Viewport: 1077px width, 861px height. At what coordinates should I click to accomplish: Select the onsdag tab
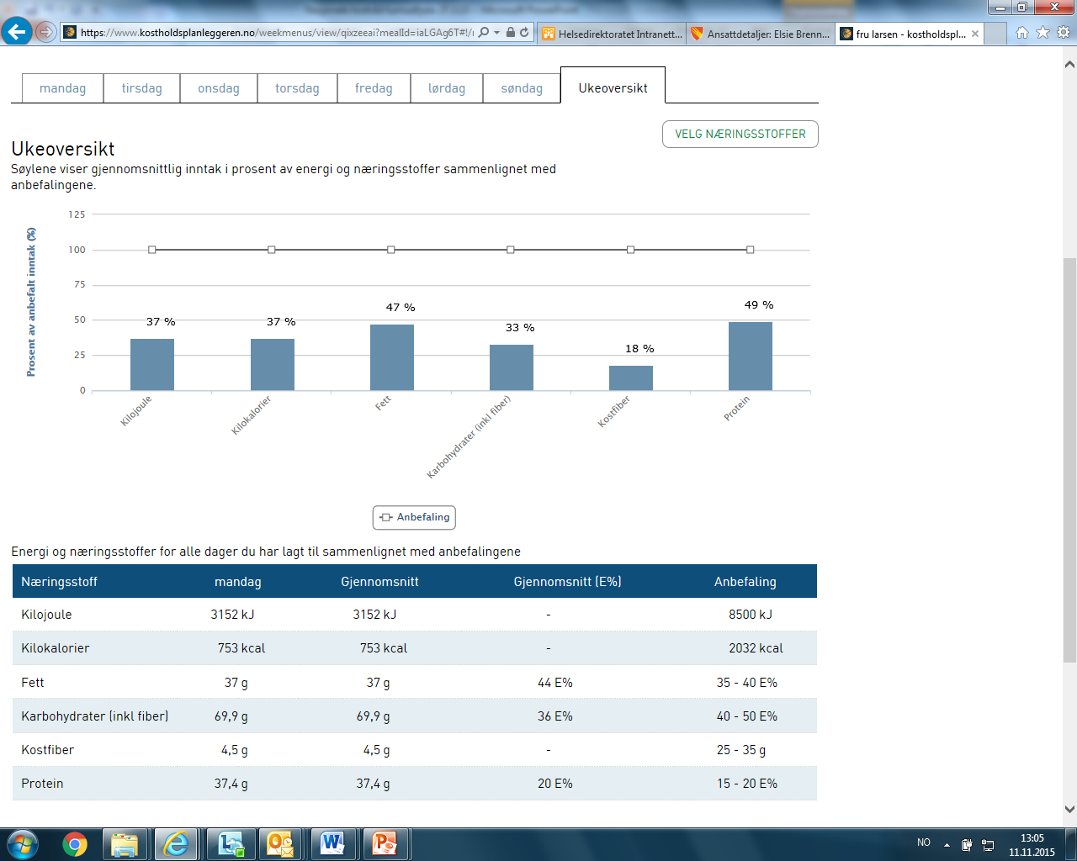point(219,88)
